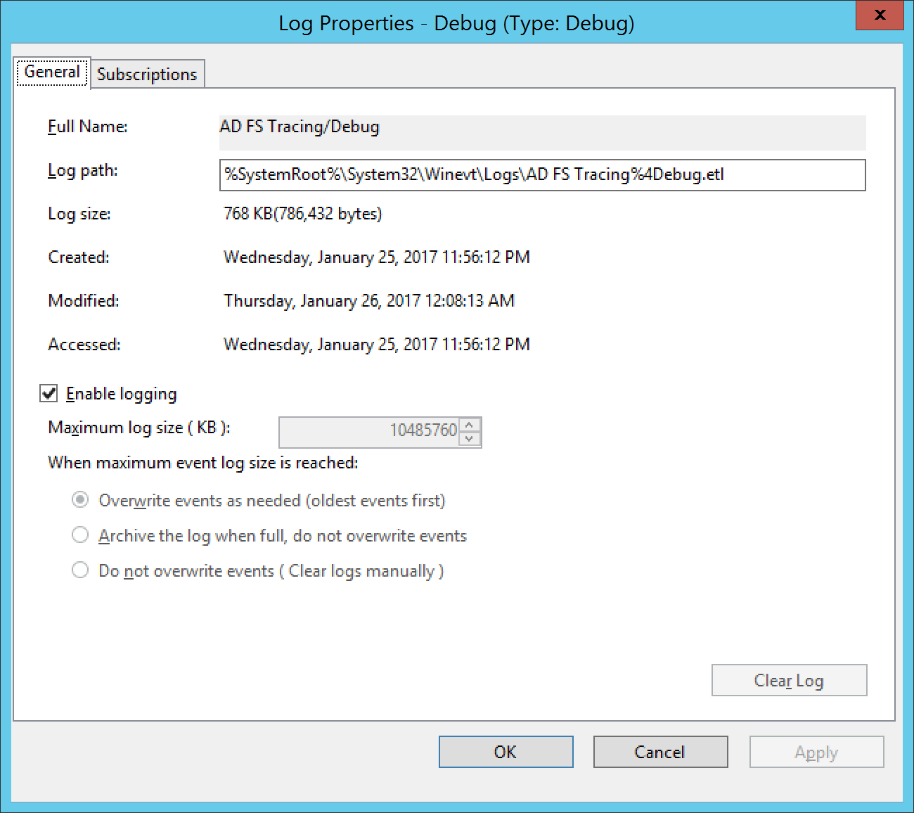Click the Created date value
Screen dimensions: 914x813
coord(376,257)
